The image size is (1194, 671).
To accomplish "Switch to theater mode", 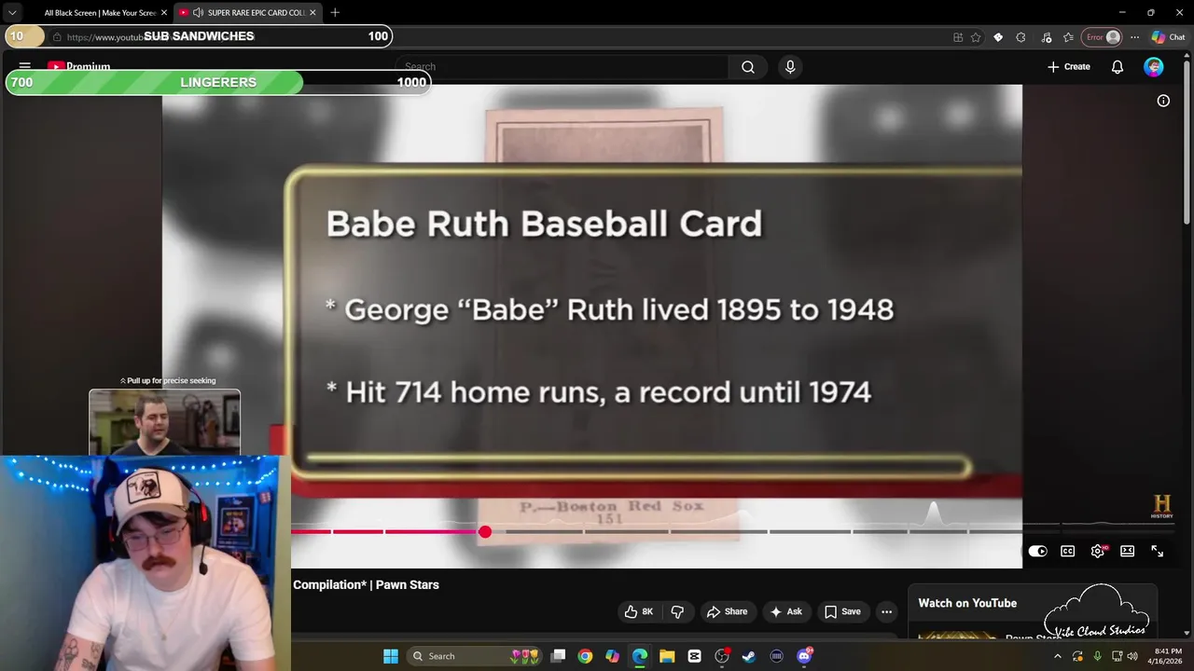I will (x=1128, y=552).
